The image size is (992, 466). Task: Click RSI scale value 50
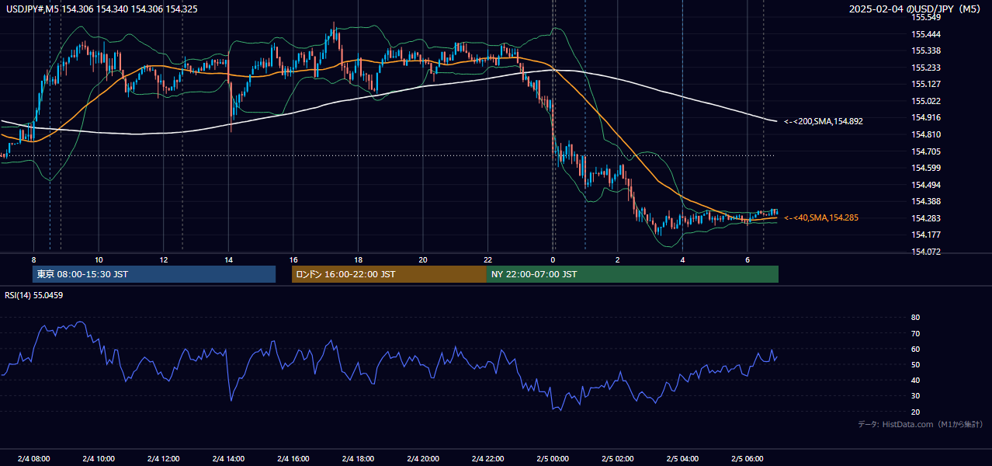(x=916, y=364)
